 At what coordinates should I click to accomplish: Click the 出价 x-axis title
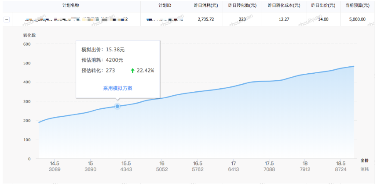(x=364, y=161)
